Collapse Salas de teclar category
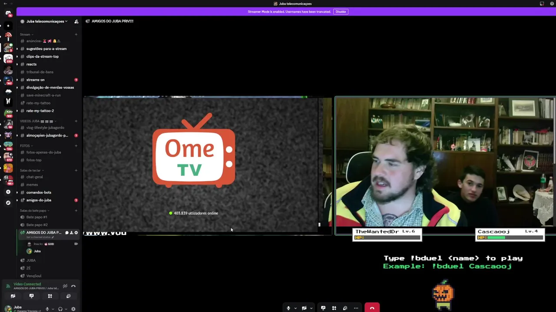 point(32,170)
